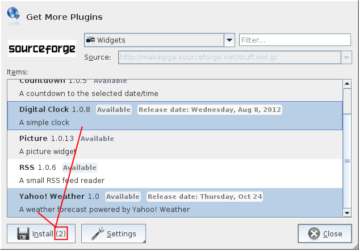Screen dimensions: 359x250
Task: Click the Source URL field
Action: 229,57
